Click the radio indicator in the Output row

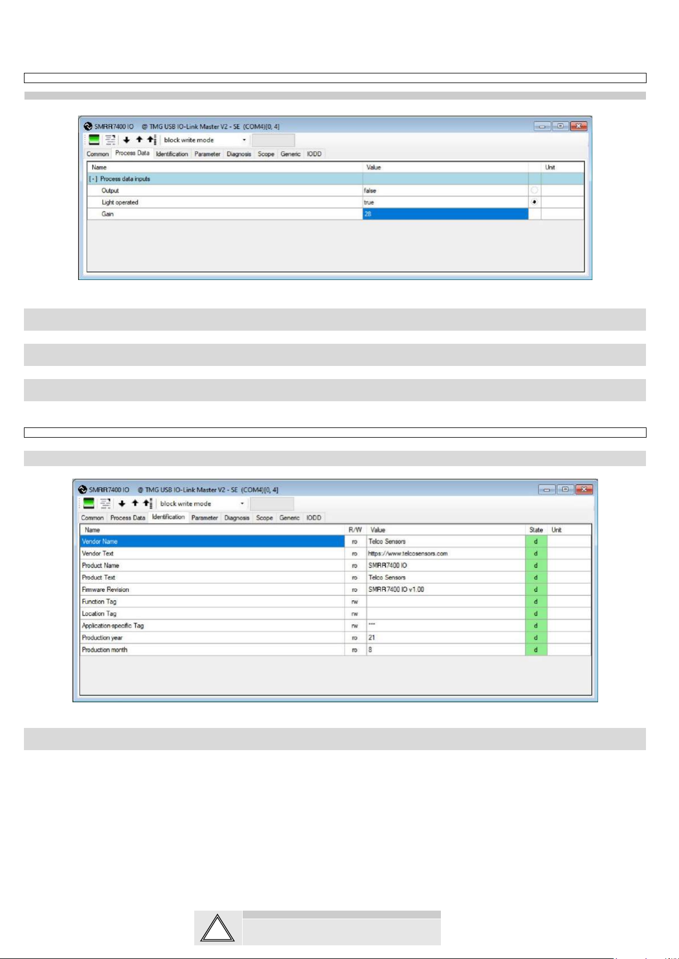click(534, 191)
